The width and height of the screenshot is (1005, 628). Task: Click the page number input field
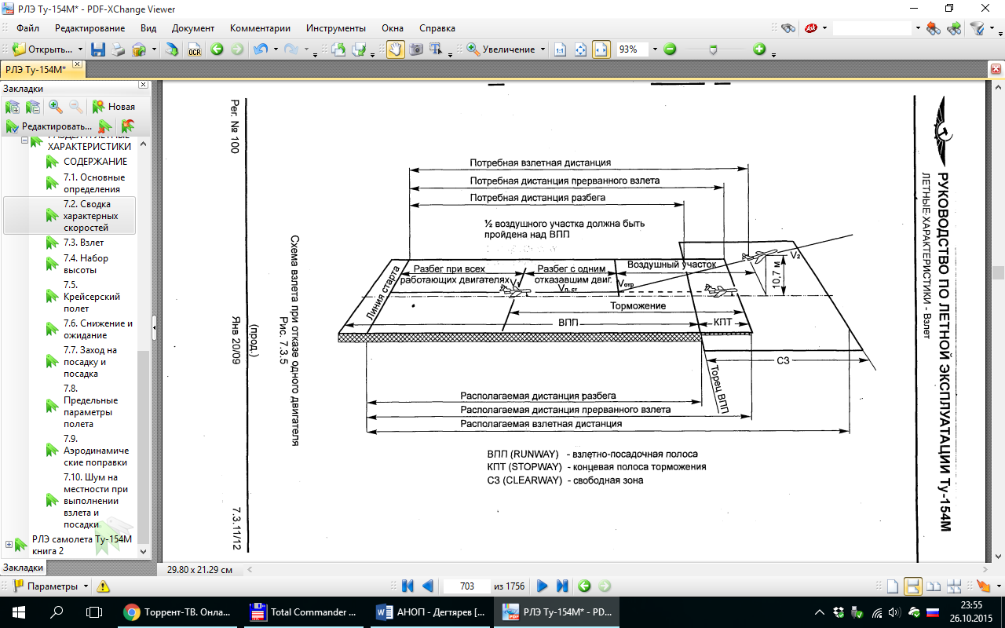point(466,586)
